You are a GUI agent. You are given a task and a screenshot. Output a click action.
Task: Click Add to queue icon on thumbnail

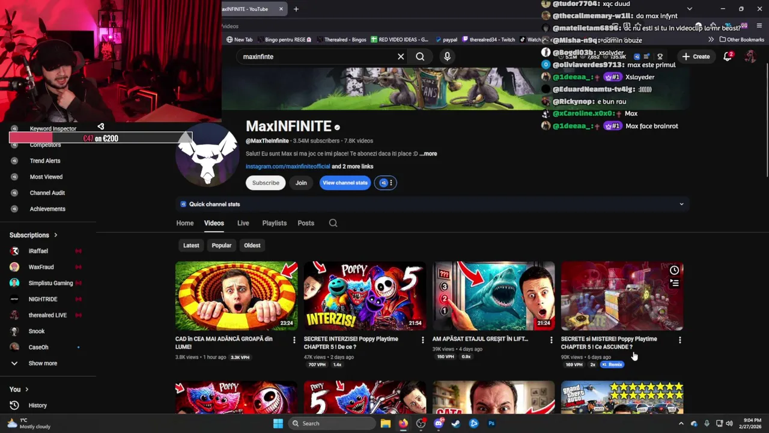674,283
